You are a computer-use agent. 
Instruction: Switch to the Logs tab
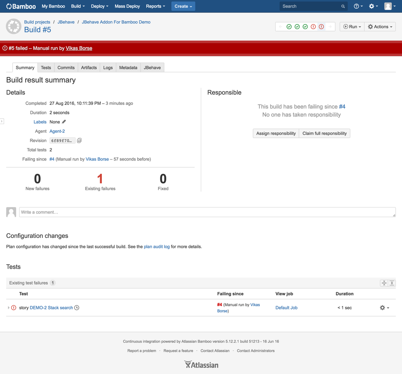108,67
